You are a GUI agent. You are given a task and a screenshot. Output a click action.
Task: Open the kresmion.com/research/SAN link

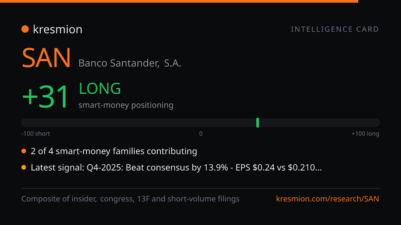[328, 199]
